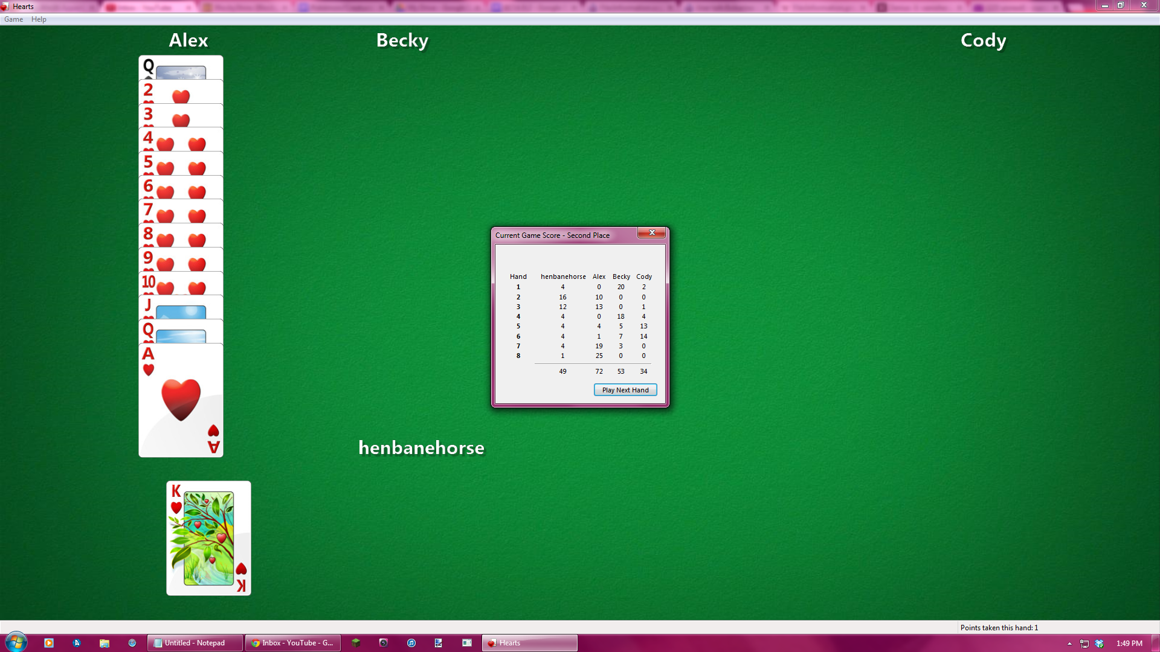Click the Queen of Spades card
This screenshot has height=652, width=1160.
pos(181,67)
